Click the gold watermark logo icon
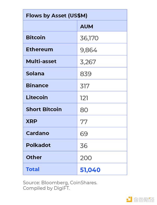The image size is (157, 205). (x=130, y=200)
